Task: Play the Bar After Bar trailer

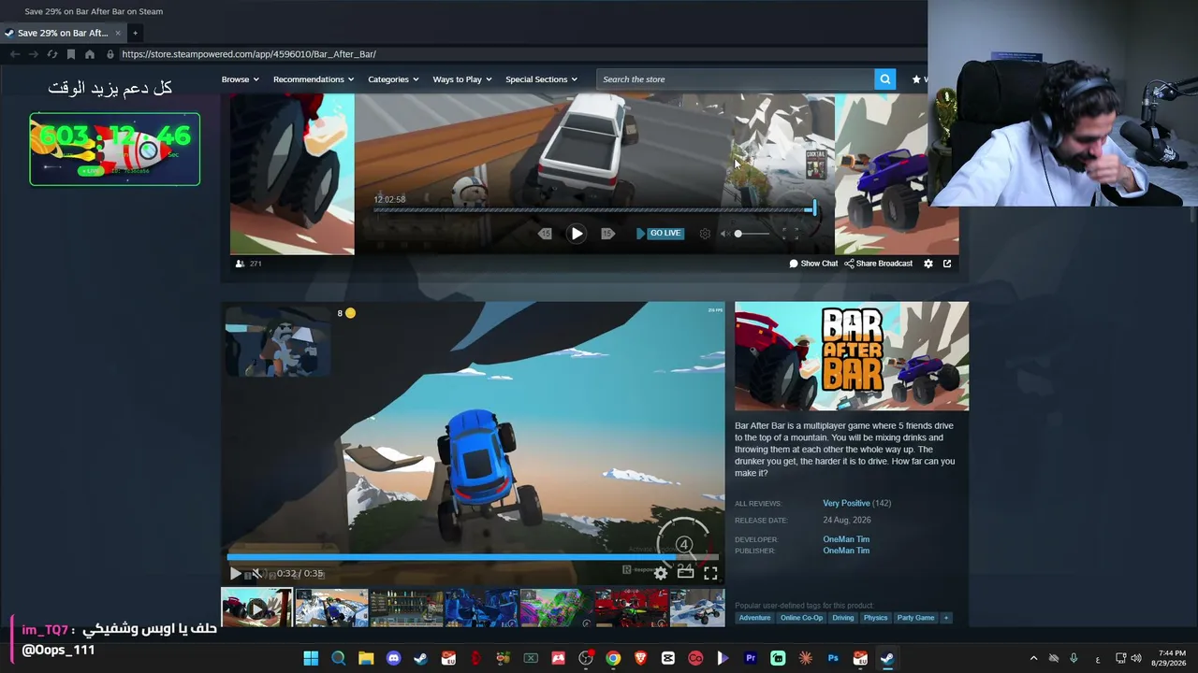Action: (235, 573)
